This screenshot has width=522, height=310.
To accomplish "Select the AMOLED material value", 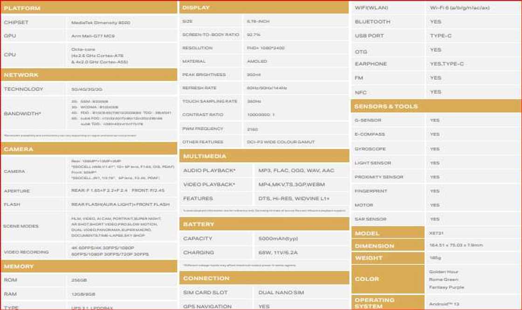I will pyautogui.click(x=257, y=61).
